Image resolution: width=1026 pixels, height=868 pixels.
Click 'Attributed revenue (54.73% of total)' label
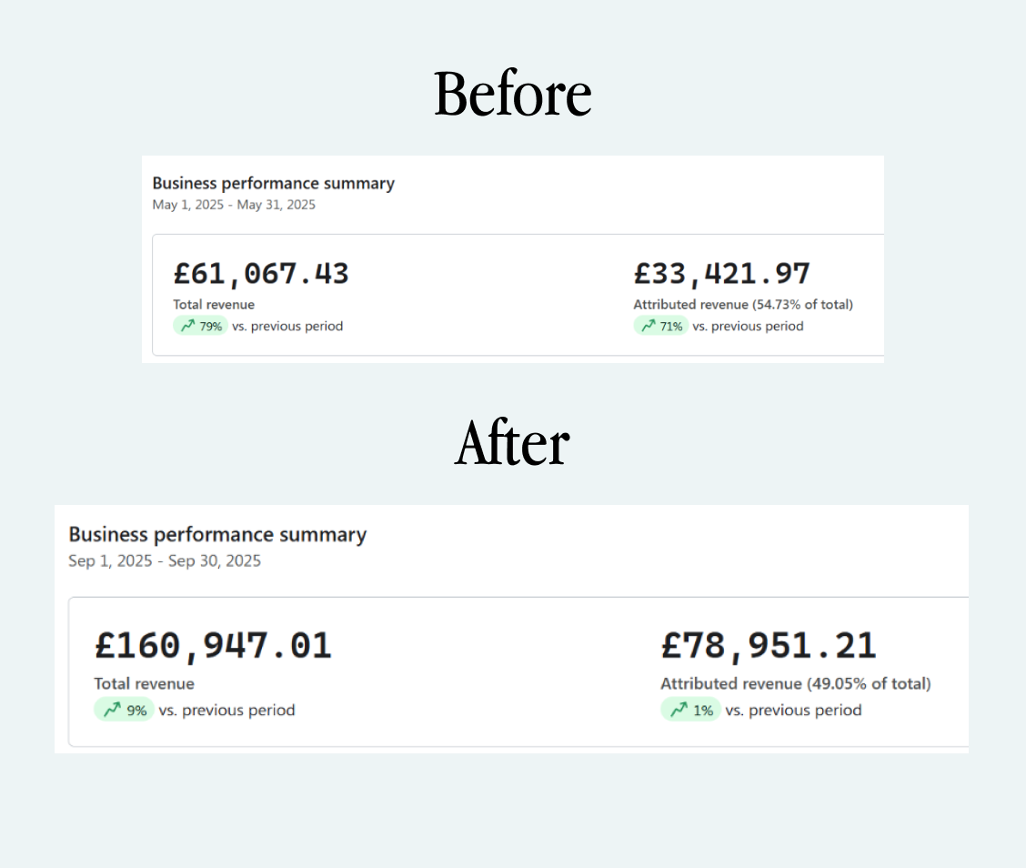point(743,305)
